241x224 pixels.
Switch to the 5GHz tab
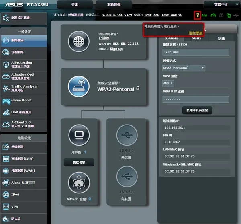[196, 38]
